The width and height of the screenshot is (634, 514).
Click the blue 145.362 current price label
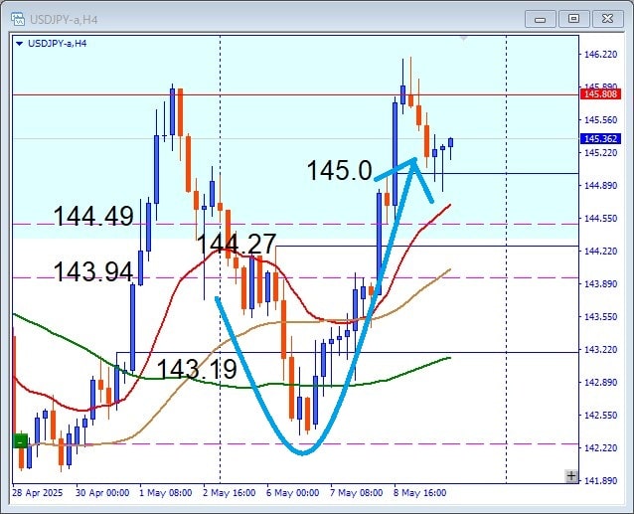point(600,139)
